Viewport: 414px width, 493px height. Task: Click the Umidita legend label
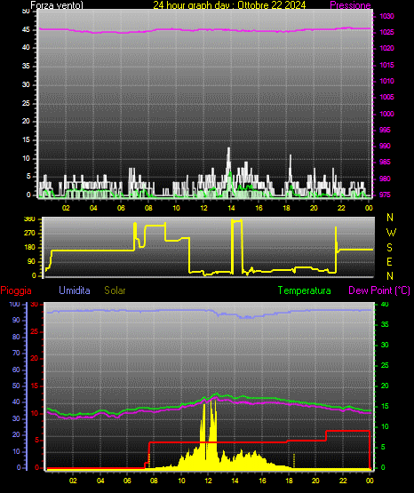(75, 290)
